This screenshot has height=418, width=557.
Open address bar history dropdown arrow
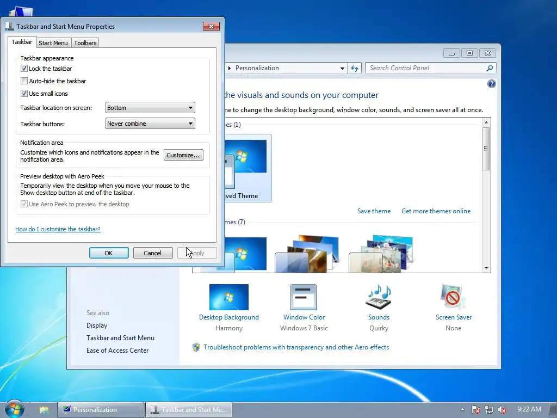click(x=342, y=68)
